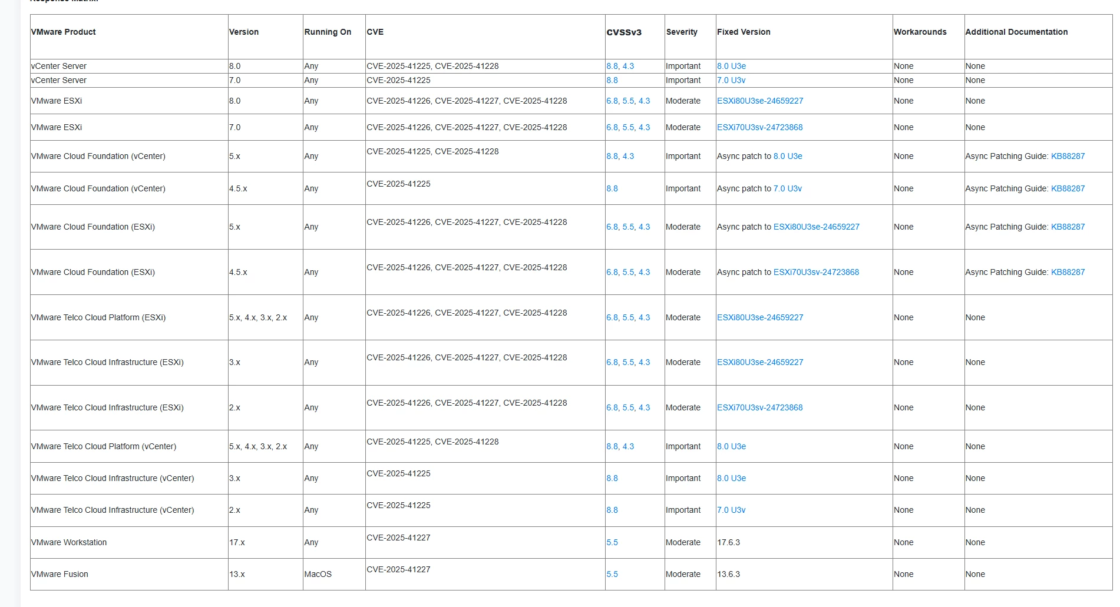The width and height of the screenshot is (1120, 607).
Task: Open KB88287 for Cloud Foundation (vCenter) 5.x
Action: coord(1068,156)
